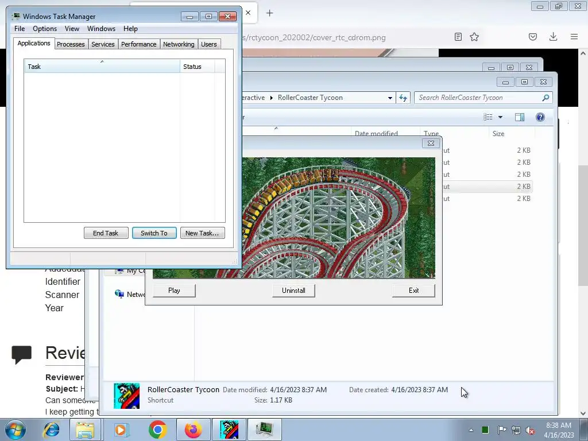The width and height of the screenshot is (588, 441).
Task: Close the RollerCoaster launcher dialog
Action: click(431, 143)
